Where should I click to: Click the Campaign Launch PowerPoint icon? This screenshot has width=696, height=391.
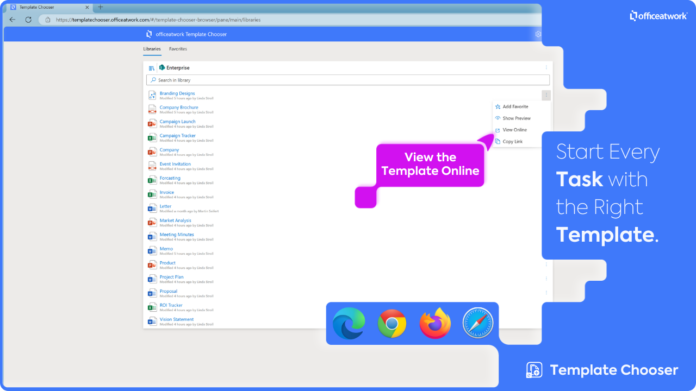point(152,123)
